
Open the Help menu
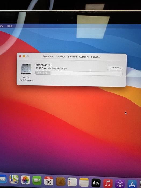coord(9,26)
